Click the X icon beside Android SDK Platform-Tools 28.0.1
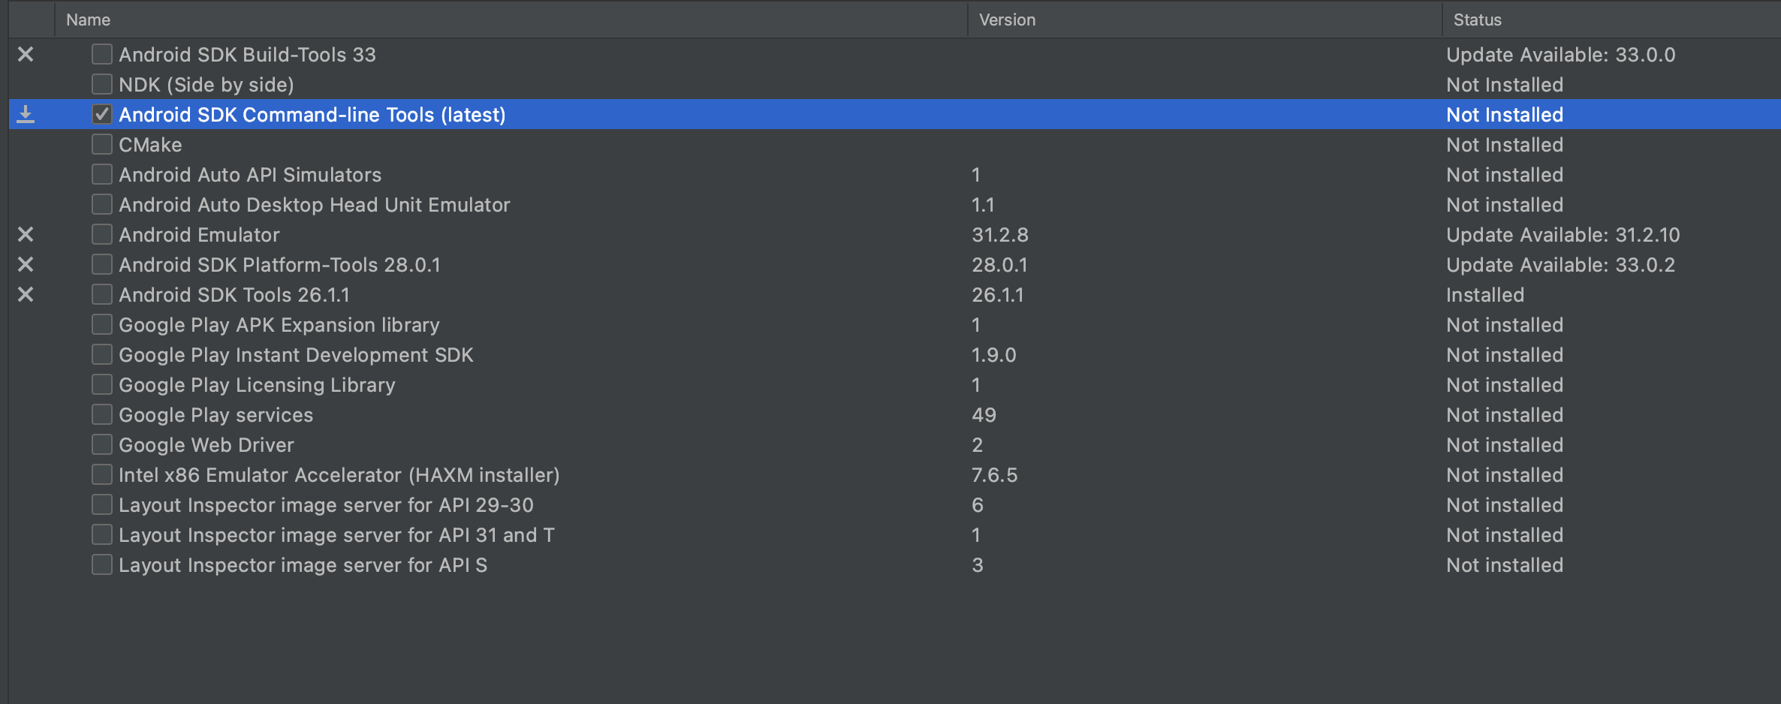Viewport: 1781px width, 704px height. (26, 265)
